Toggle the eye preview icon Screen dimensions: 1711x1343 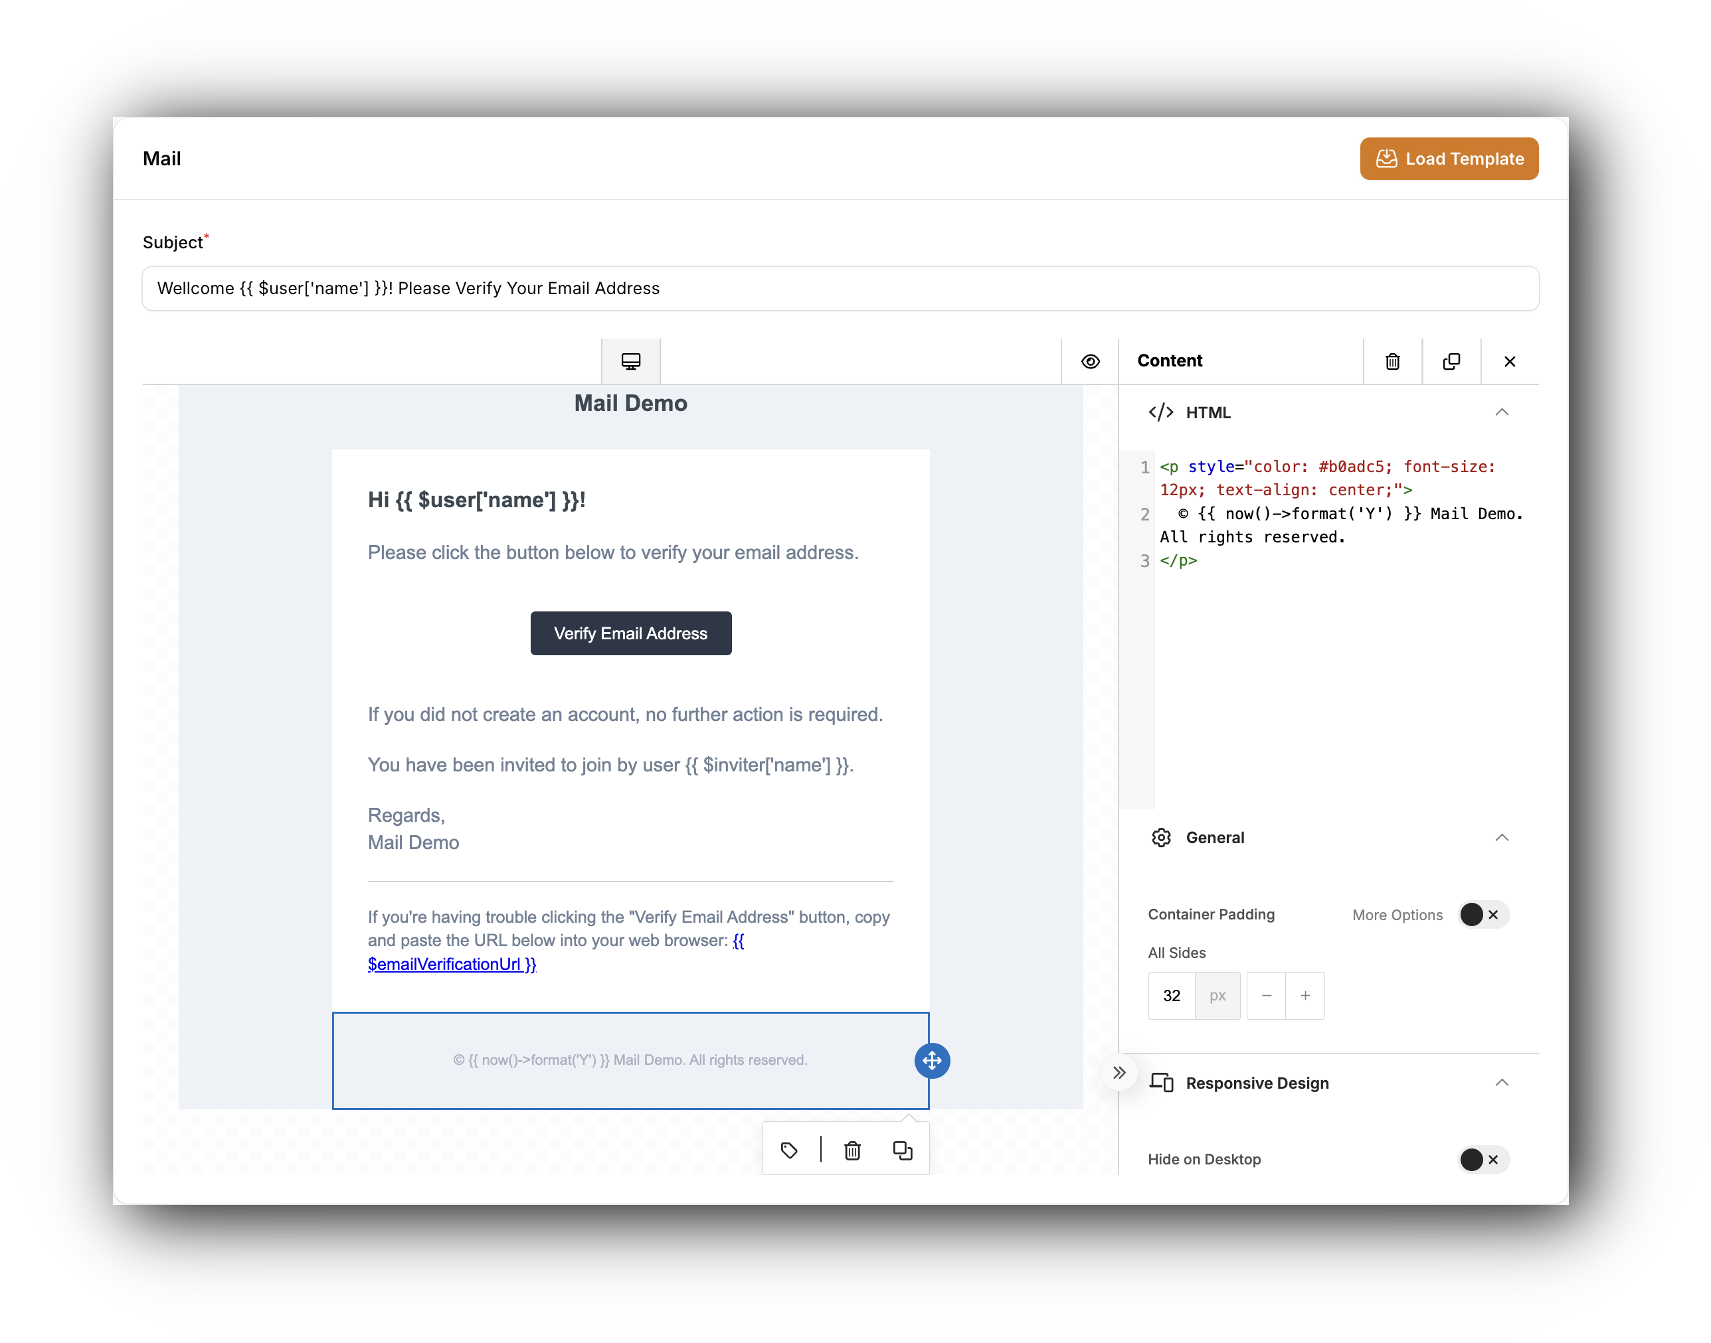[1089, 361]
